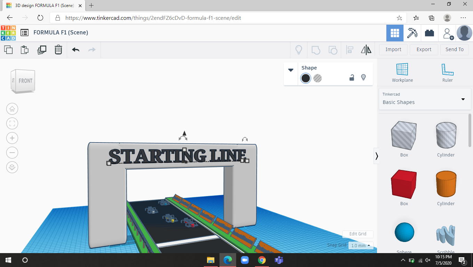
Task: Undo the last action
Action: [x=75, y=50]
